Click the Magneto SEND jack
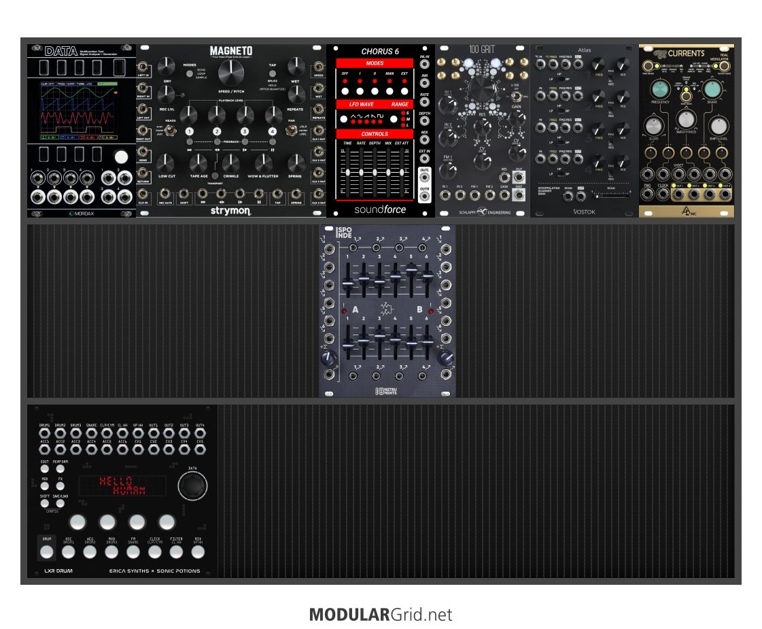Screen dimensions: 762x629 point(143,152)
